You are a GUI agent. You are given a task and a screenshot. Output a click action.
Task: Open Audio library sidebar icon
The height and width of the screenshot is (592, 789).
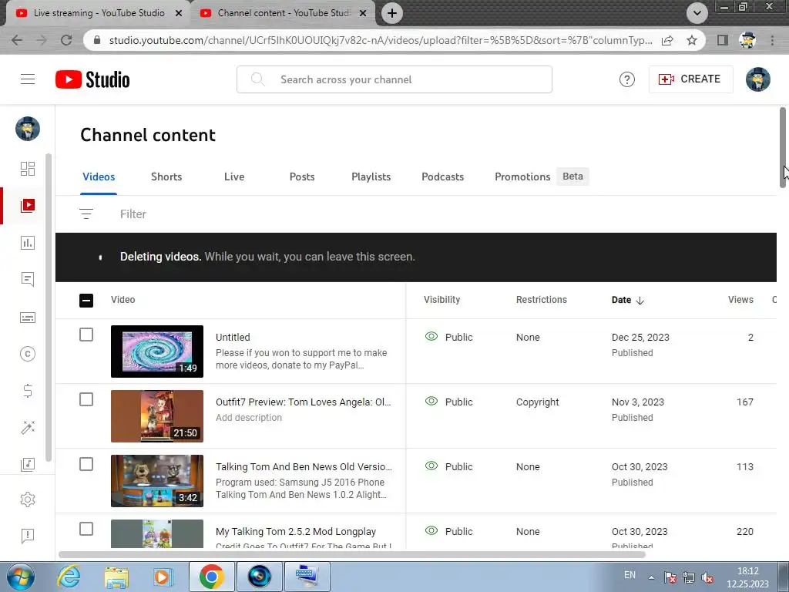pyautogui.click(x=28, y=464)
